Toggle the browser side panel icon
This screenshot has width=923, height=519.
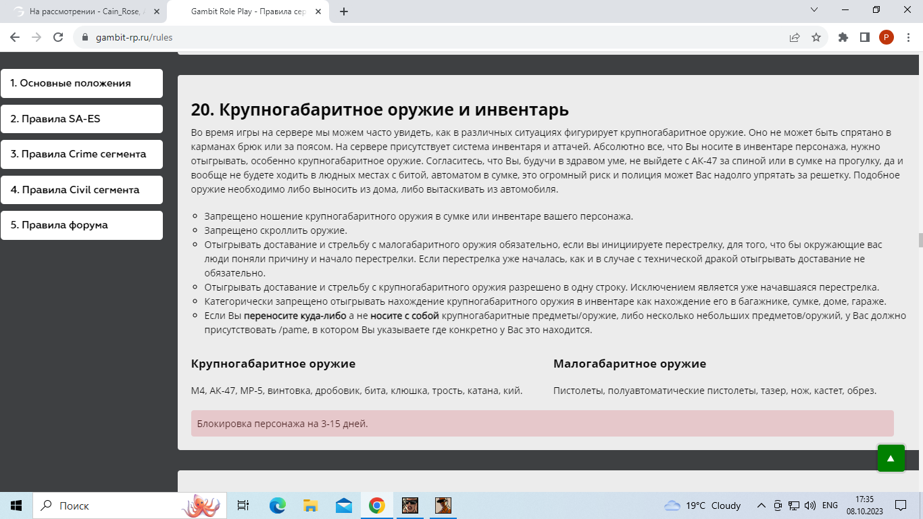click(x=864, y=37)
